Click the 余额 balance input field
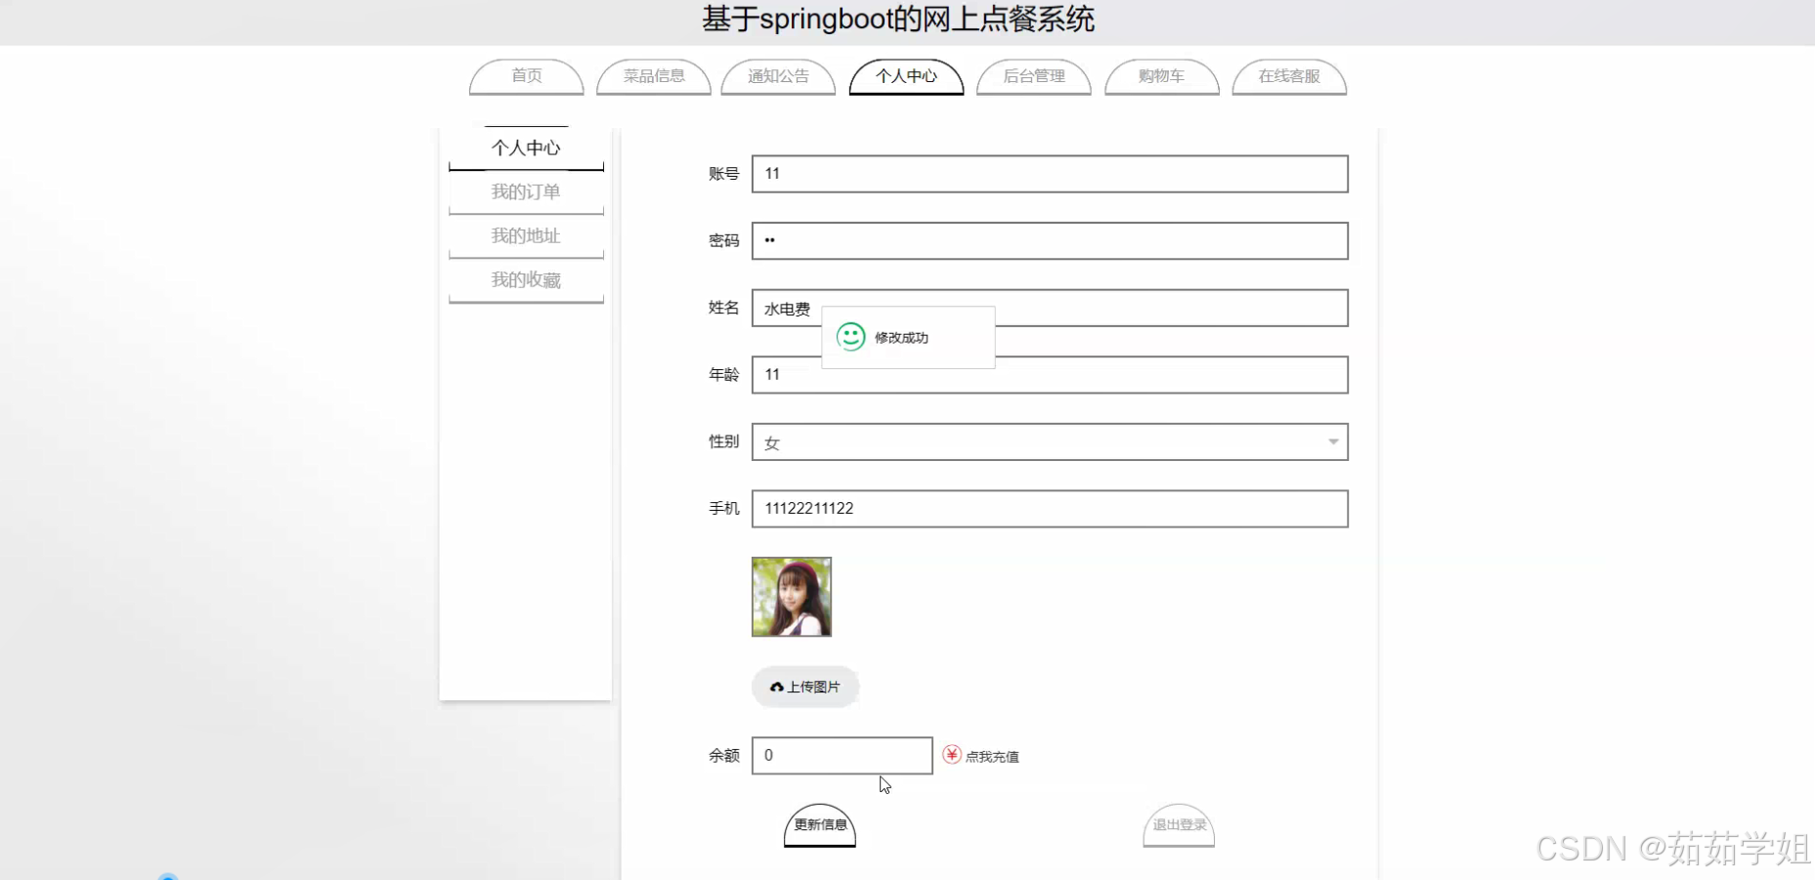The width and height of the screenshot is (1815, 880). pos(841,755)
